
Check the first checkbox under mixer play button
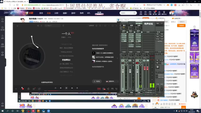tap(157, 75)
